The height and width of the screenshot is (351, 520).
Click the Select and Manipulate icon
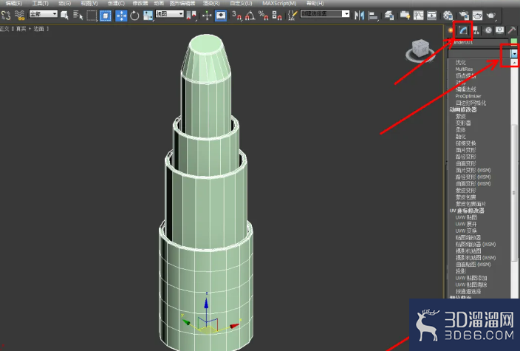pos(207,16)
